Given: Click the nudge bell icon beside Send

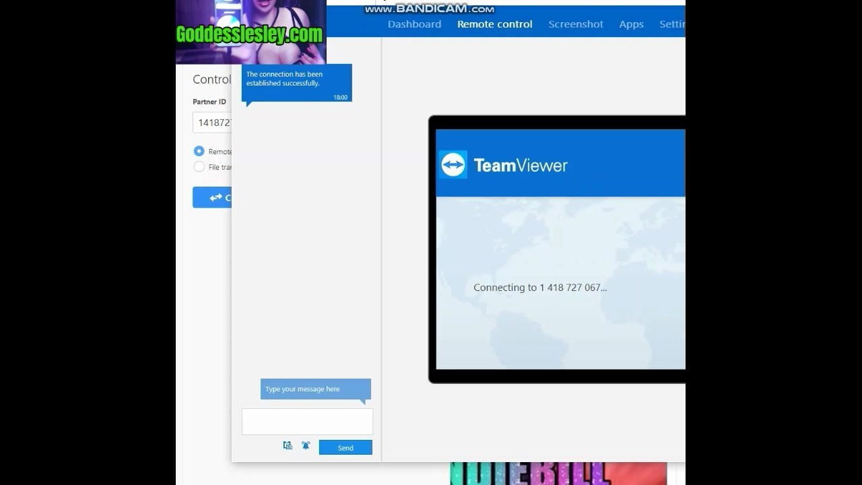Looking at the screenshot, I should (306, 445).
